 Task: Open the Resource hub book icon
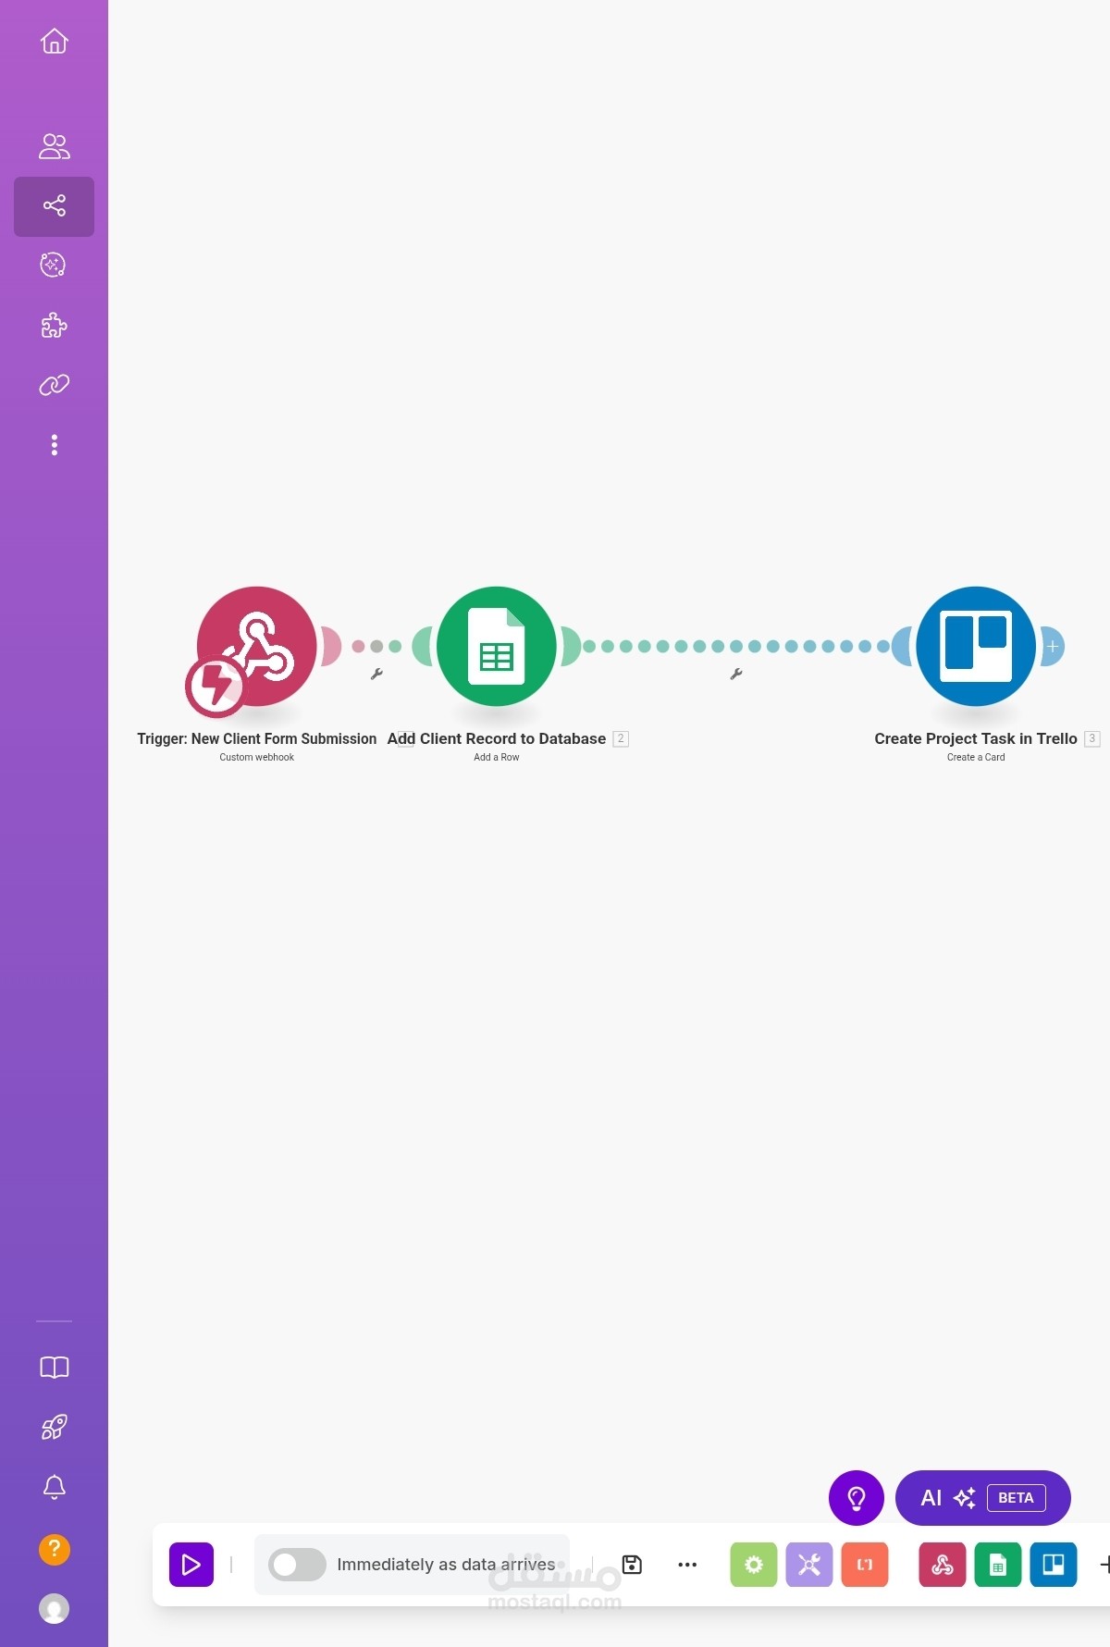click(55, 1368)
